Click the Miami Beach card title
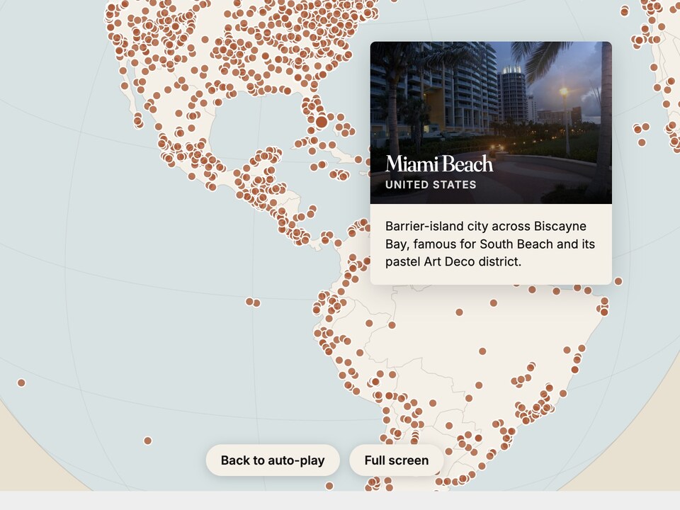The image size is (680, 510). coord(439,164)
